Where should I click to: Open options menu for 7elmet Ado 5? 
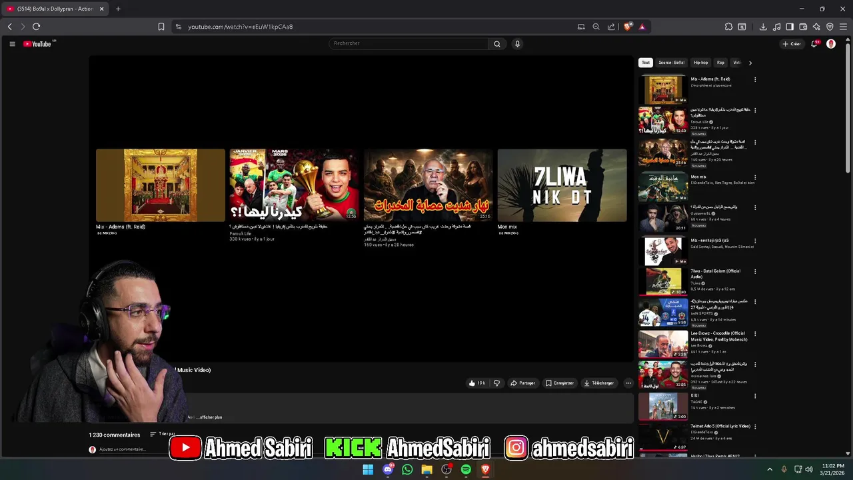[x=755, y=427]
